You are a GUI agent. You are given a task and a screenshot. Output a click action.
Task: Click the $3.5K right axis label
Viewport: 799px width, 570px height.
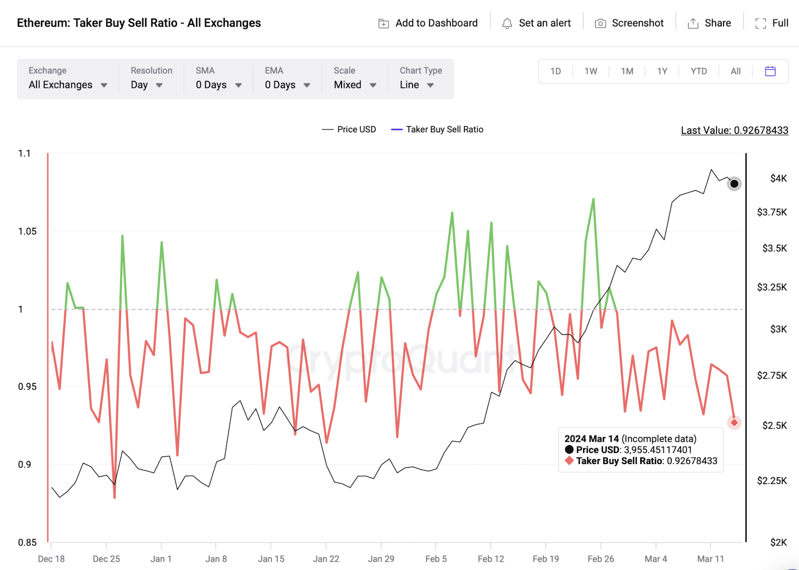pyautogui.click(x=775, y=248)
